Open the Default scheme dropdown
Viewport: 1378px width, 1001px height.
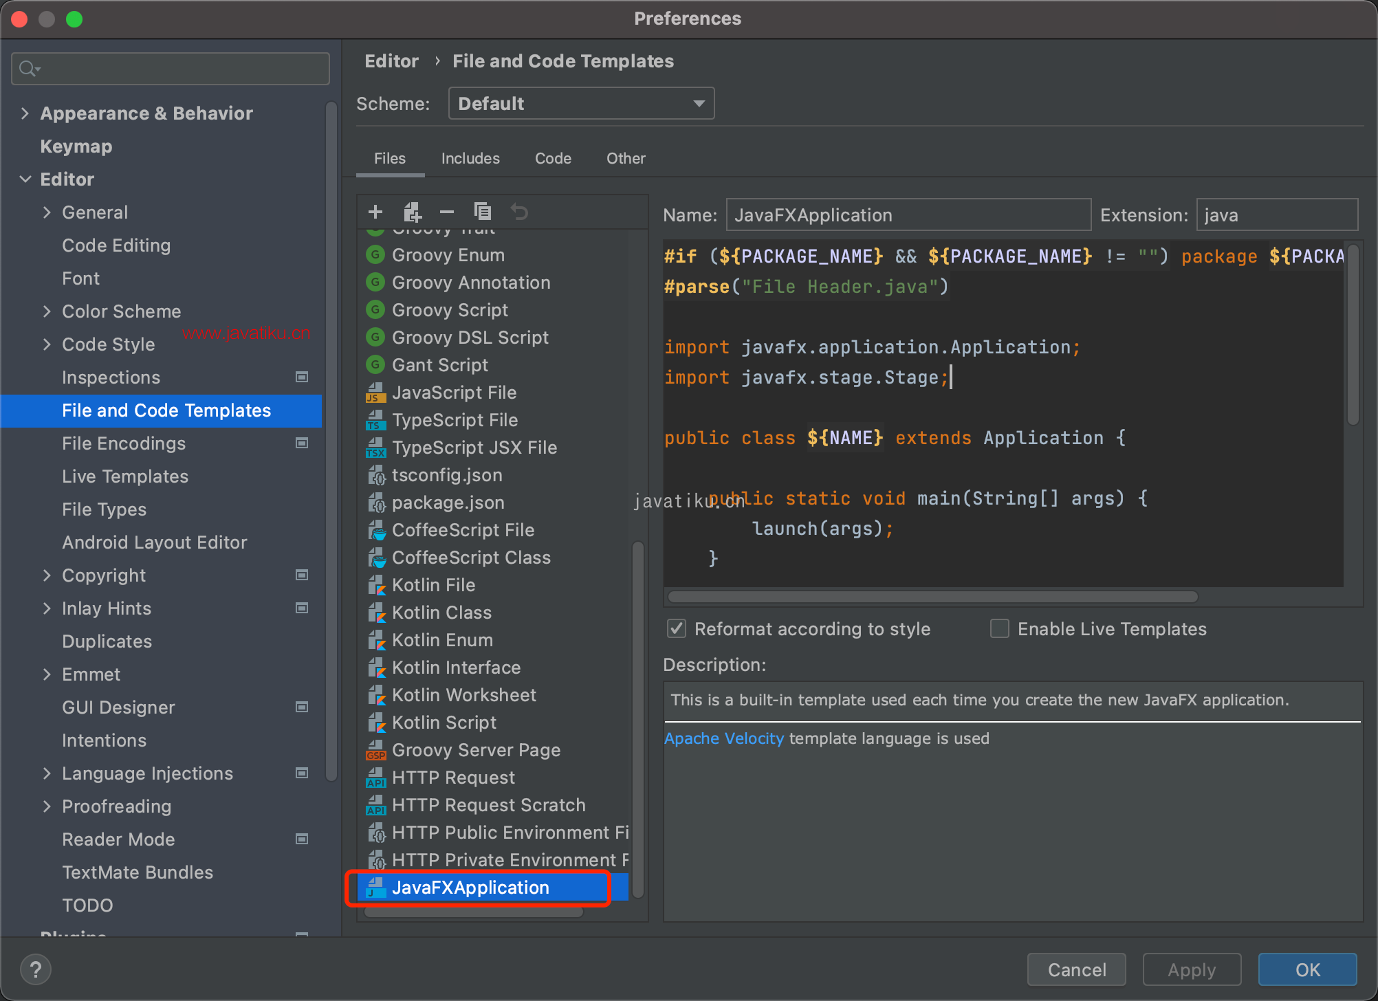[579, 104]
